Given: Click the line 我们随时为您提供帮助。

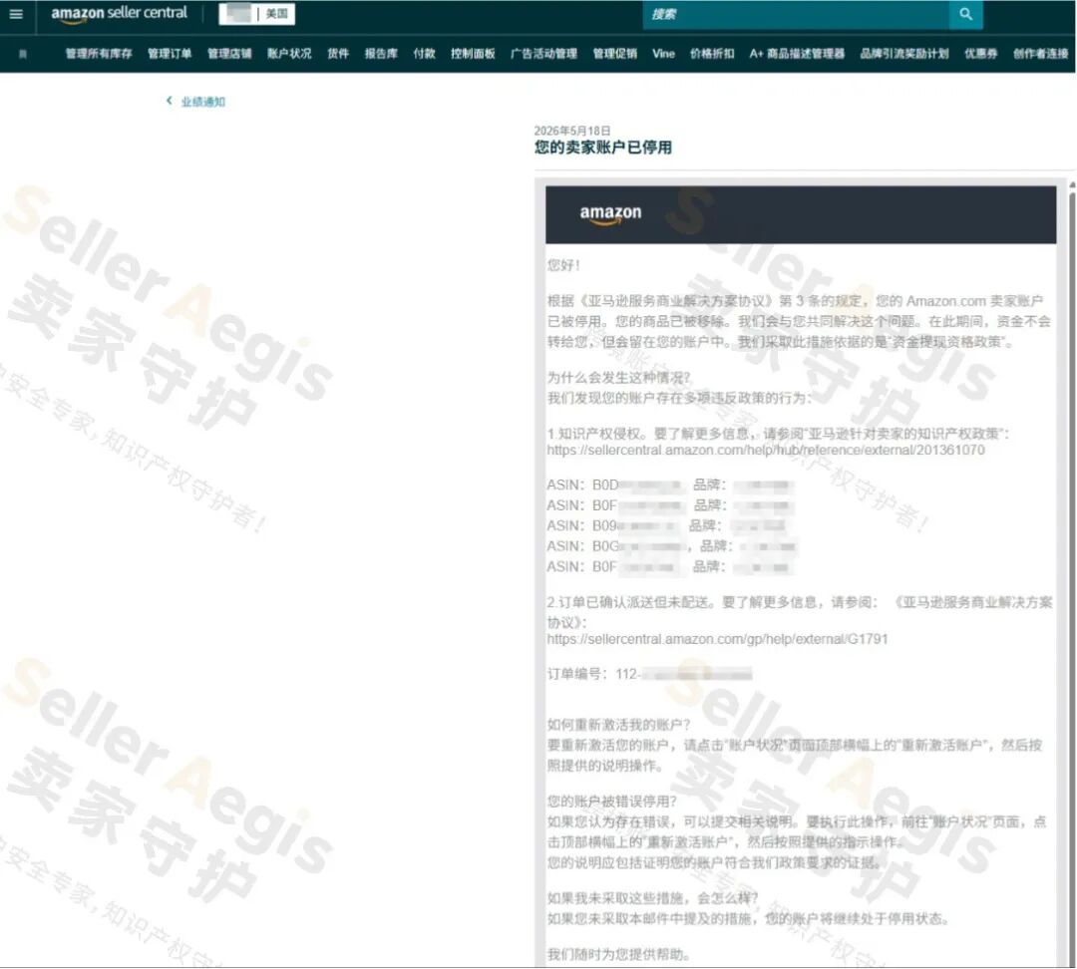Looking at the screenshot, I should pyautogui.click(x=619, y=955).
